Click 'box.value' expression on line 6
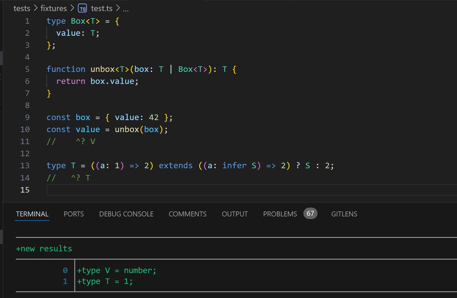The width and height of the screenshot is (457, 298). 112,81
